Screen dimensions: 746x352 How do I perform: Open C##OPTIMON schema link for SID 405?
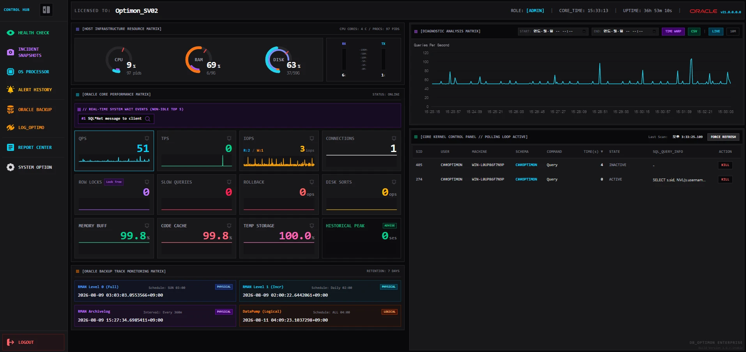[x=526, y=165]
